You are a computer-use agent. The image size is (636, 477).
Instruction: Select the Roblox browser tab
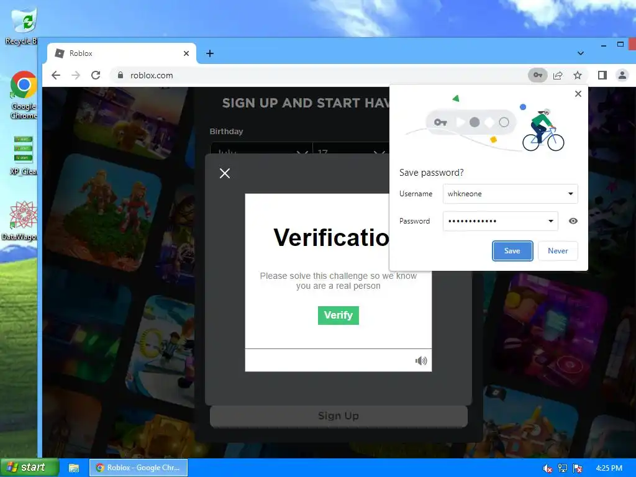click(x=121, y=53)
